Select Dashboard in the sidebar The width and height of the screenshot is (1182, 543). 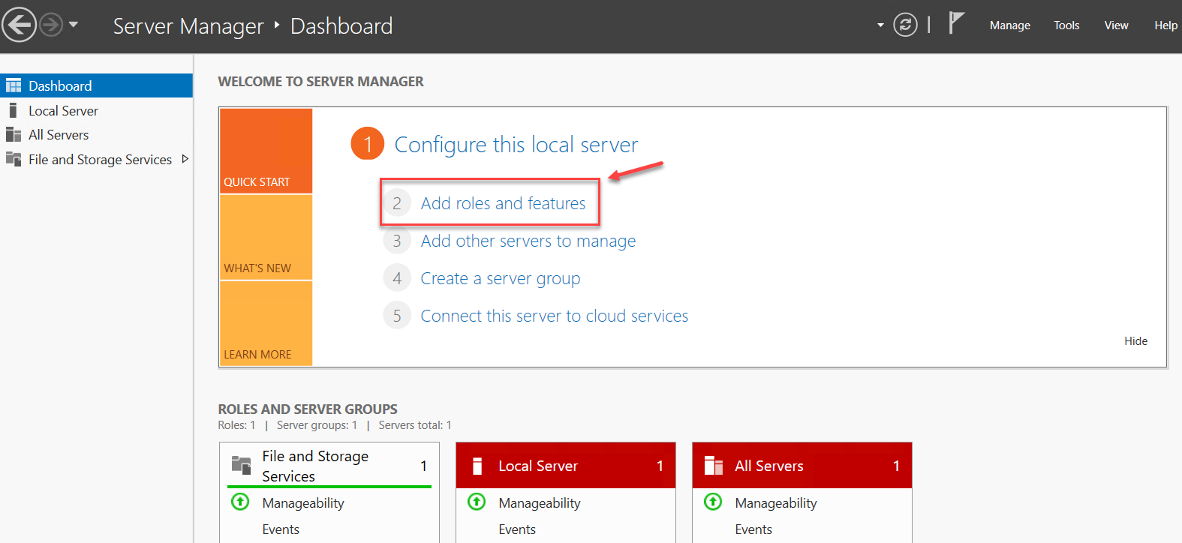click(x=96, y=85)
